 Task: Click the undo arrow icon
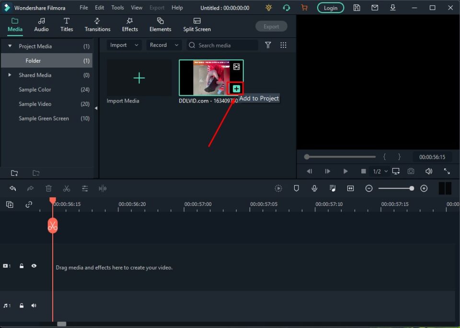pos(13,189)
